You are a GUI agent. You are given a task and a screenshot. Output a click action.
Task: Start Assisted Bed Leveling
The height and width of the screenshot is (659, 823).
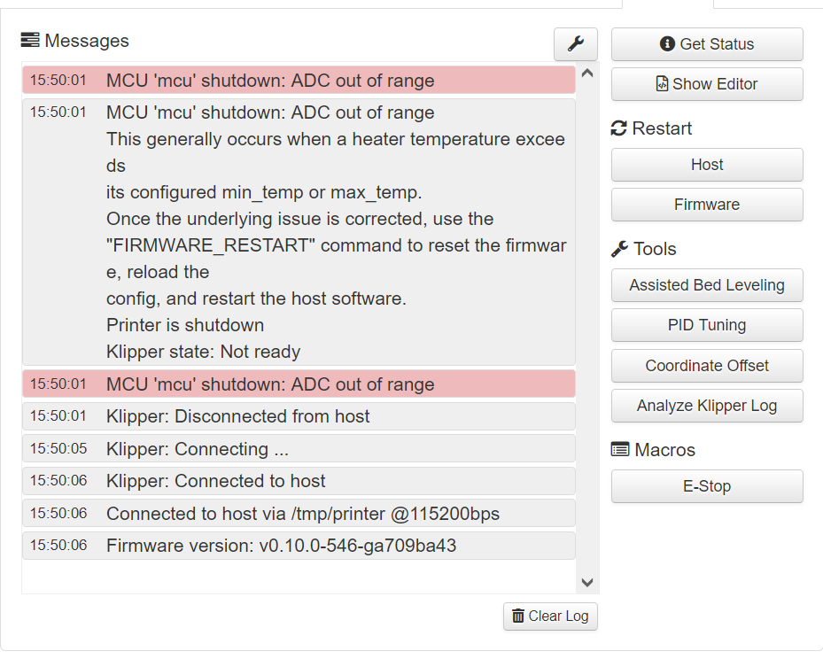(706, 285)
